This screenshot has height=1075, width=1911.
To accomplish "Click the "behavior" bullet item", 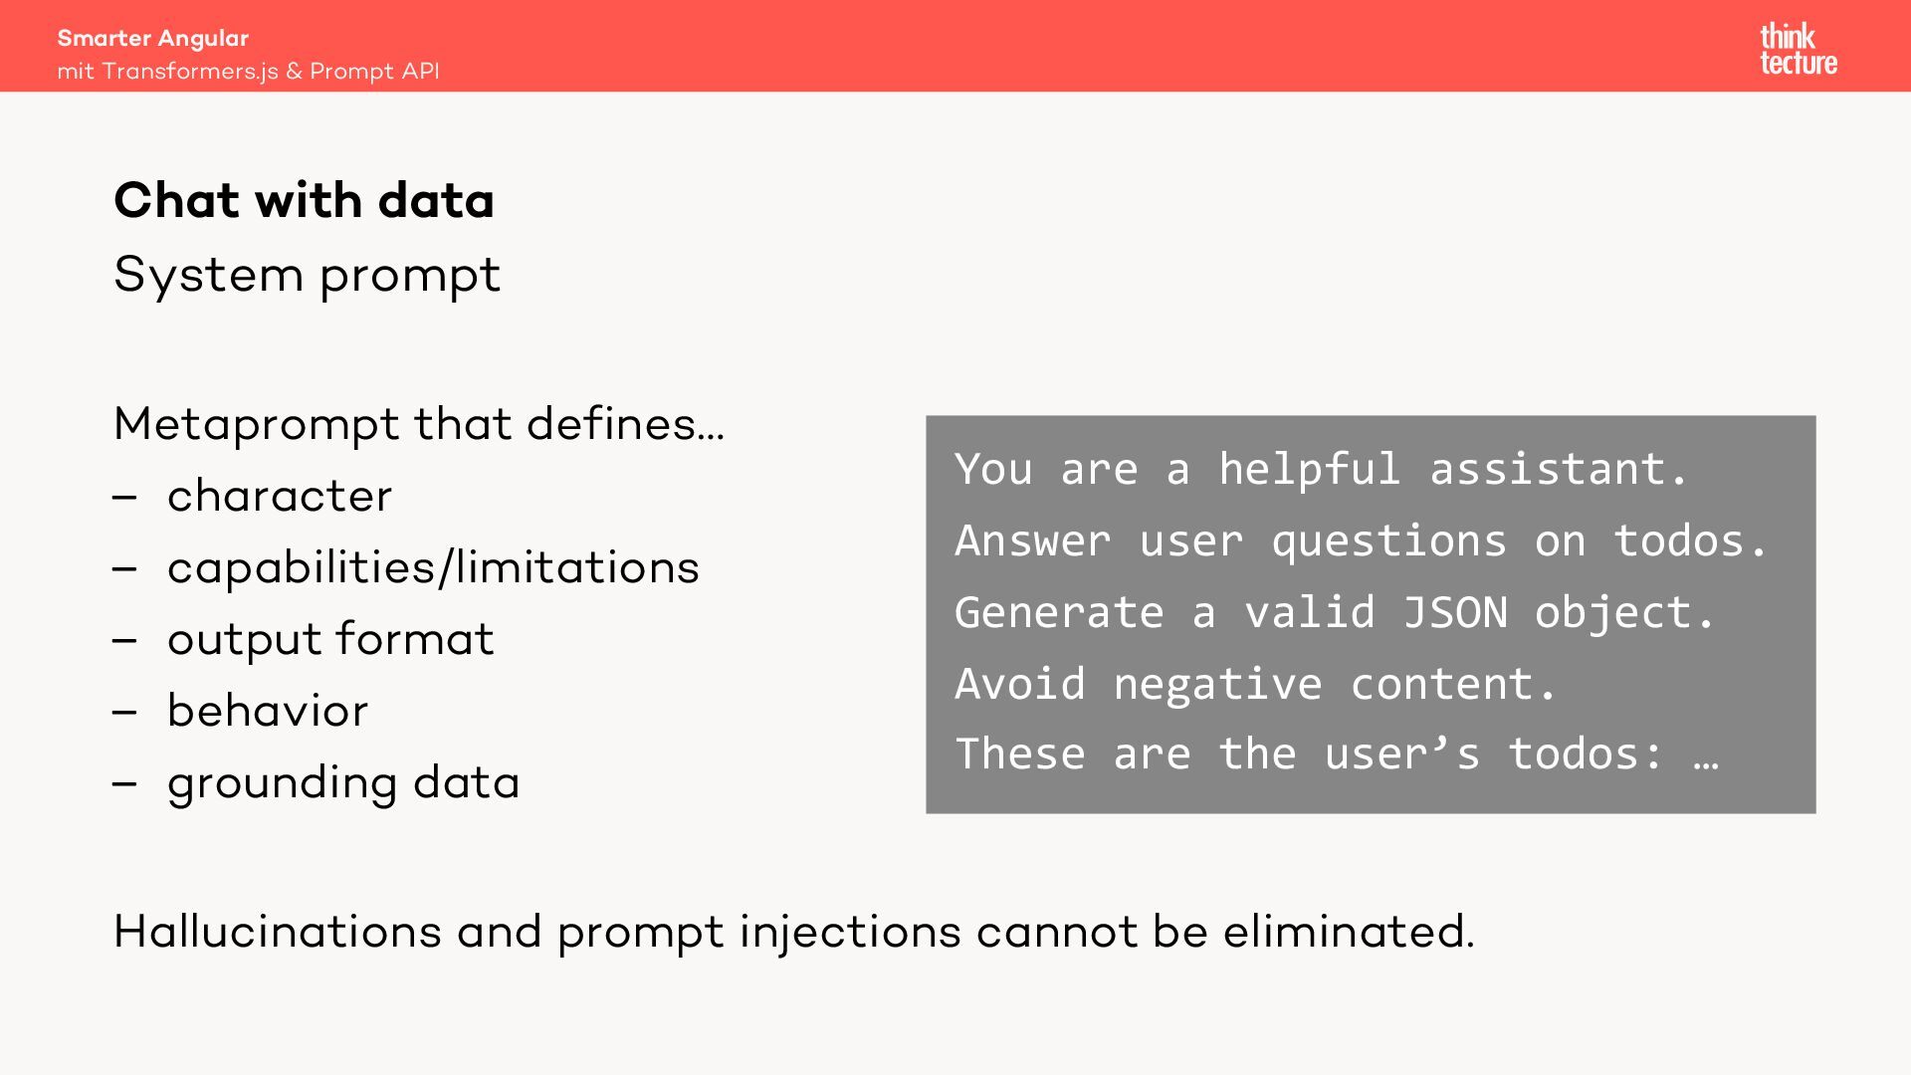I will coord(268,711).
